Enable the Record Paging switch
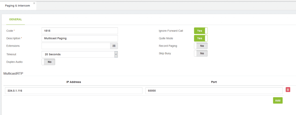Image resolution: width=296 pixels, height=115 pixels. tap(201, 46)
